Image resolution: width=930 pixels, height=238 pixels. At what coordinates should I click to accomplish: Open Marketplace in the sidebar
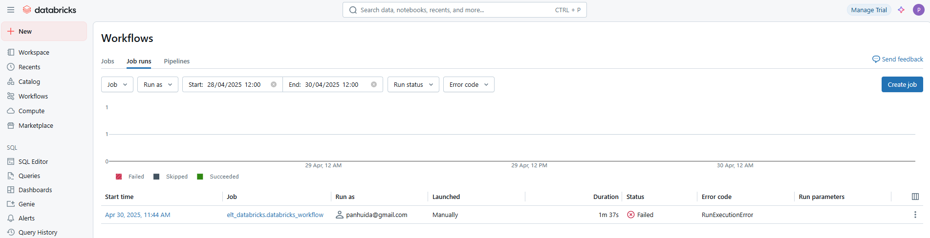click(36, 125)
